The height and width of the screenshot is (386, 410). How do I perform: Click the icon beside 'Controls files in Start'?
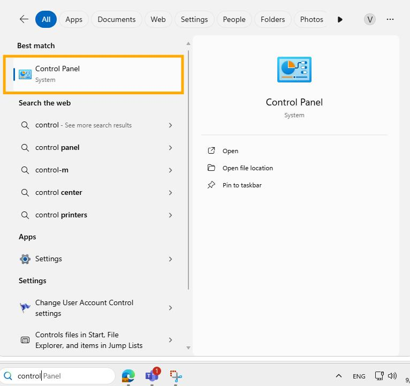tap(25, 340)
